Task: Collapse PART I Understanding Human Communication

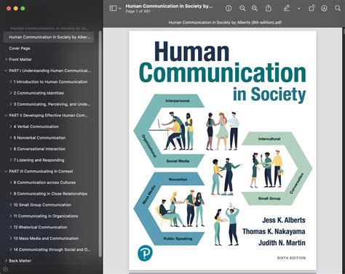Action: (6, 70)
